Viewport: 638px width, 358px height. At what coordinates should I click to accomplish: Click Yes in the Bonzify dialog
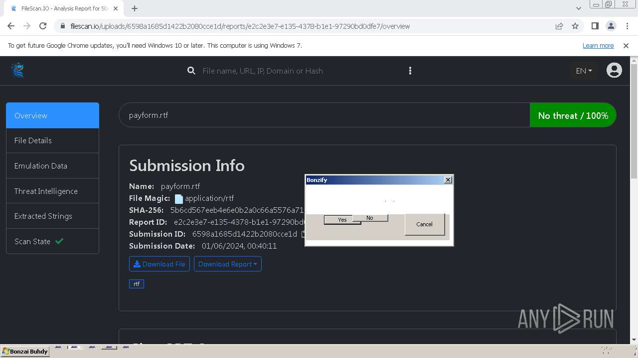coord(338,220)
